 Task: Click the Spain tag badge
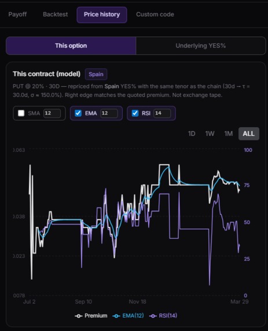tap(96, 75)
